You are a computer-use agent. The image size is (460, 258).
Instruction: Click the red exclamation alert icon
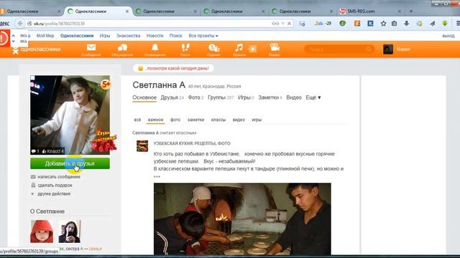coord(4,38)
